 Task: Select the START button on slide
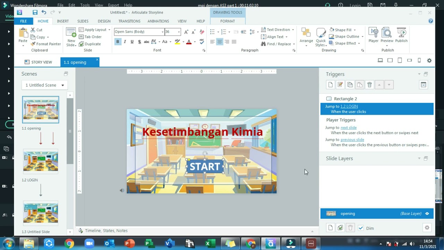coord(205,166)
